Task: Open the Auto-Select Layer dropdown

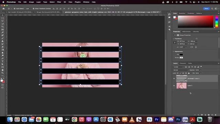Action: click(x=28, y=9)
